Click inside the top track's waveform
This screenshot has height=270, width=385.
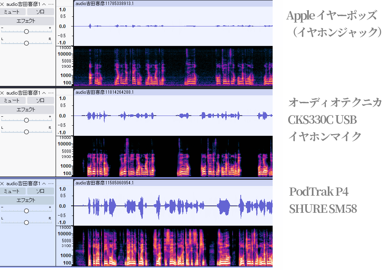click(173, 26)
